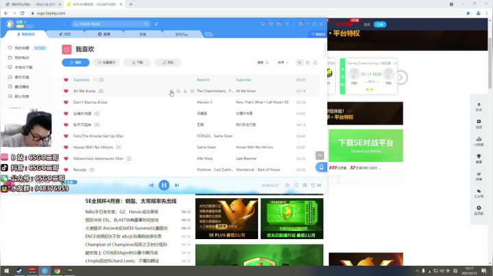Unlike the song by 马健涛
493x276 pixels.
pos(66,113)
